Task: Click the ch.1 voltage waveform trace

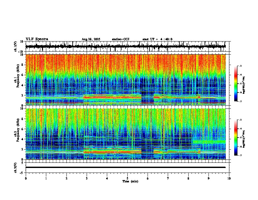Action: point(125,46)
